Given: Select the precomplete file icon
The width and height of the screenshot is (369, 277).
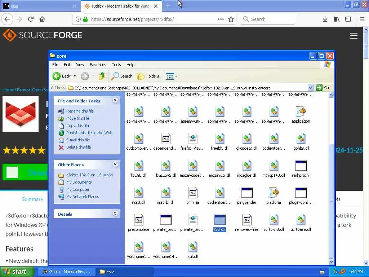Looking at the screenshot, I should click(x=138, y=220).
